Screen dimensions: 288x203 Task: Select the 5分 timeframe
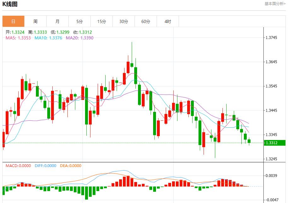click(x=79, y=21)
